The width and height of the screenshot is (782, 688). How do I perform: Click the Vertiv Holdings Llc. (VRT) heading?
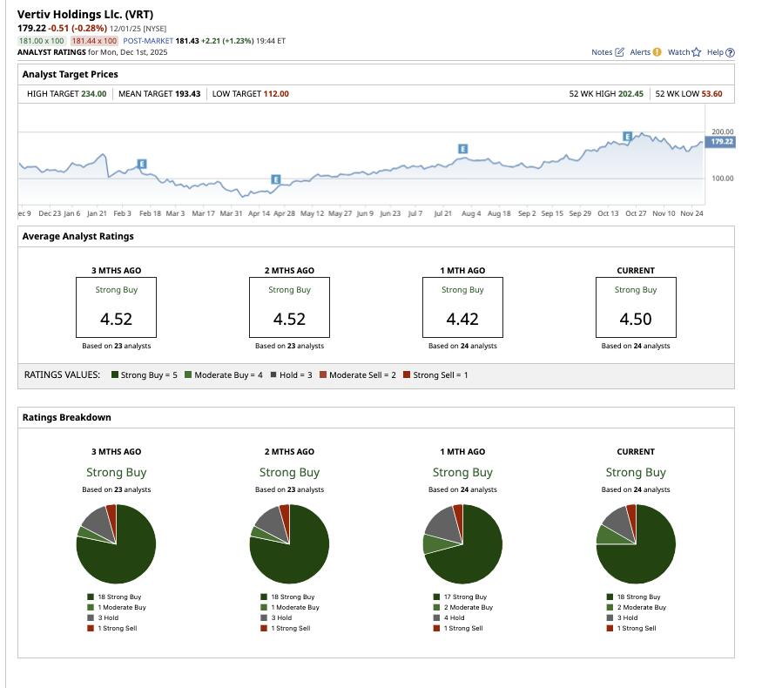coord(86,14)
